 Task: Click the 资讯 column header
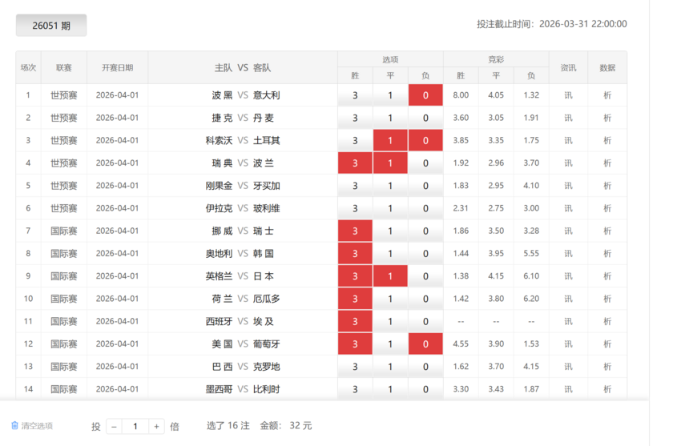(x=568, y=68)
